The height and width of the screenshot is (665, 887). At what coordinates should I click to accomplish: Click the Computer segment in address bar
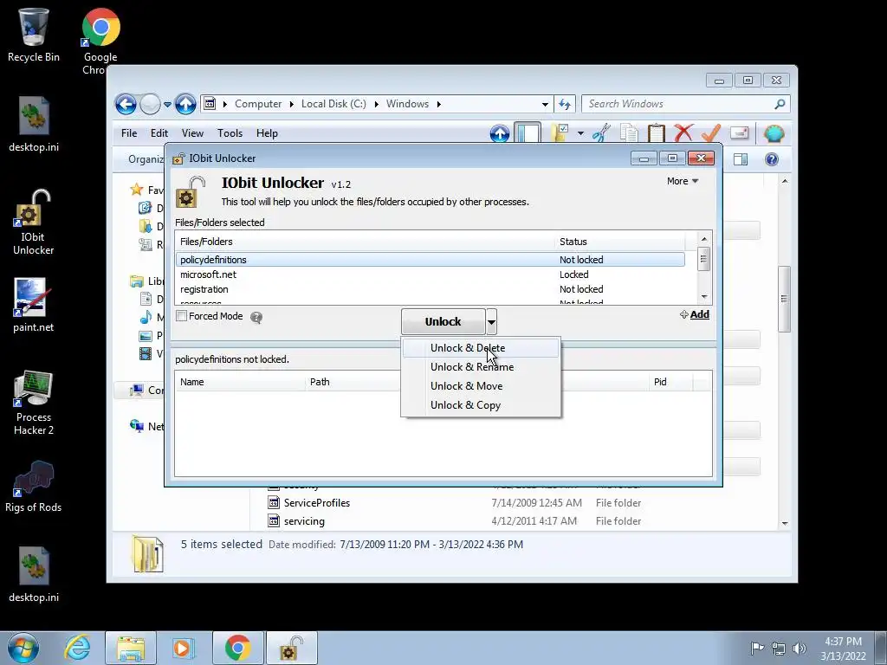pos(258,104)
